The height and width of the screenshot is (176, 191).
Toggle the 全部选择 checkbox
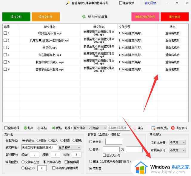click(6, 128)
